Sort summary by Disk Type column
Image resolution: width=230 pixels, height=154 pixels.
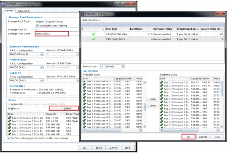pyautogui.click(x=117, y=29)
